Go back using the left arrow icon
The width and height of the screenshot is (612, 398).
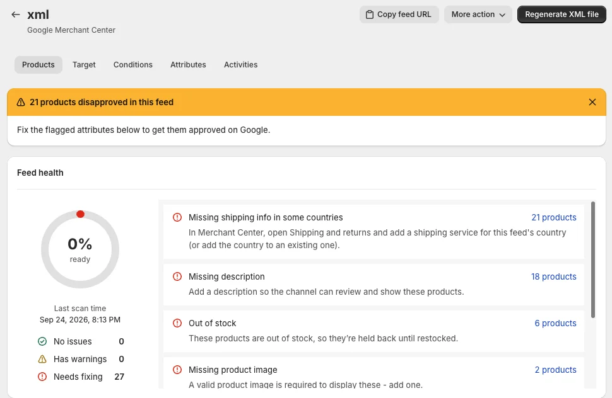tap(16, 14)
